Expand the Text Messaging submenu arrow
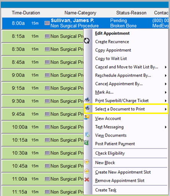 click(166, 127)
